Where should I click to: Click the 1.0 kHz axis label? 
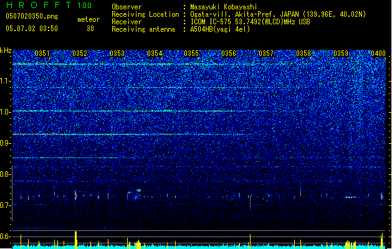(x=6, y=112)
